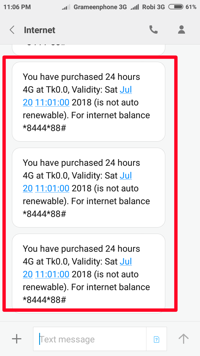Viewport: 200px width, 356px height.
Task: Tap the Internet conversation title
Action: tap(39, 30)
